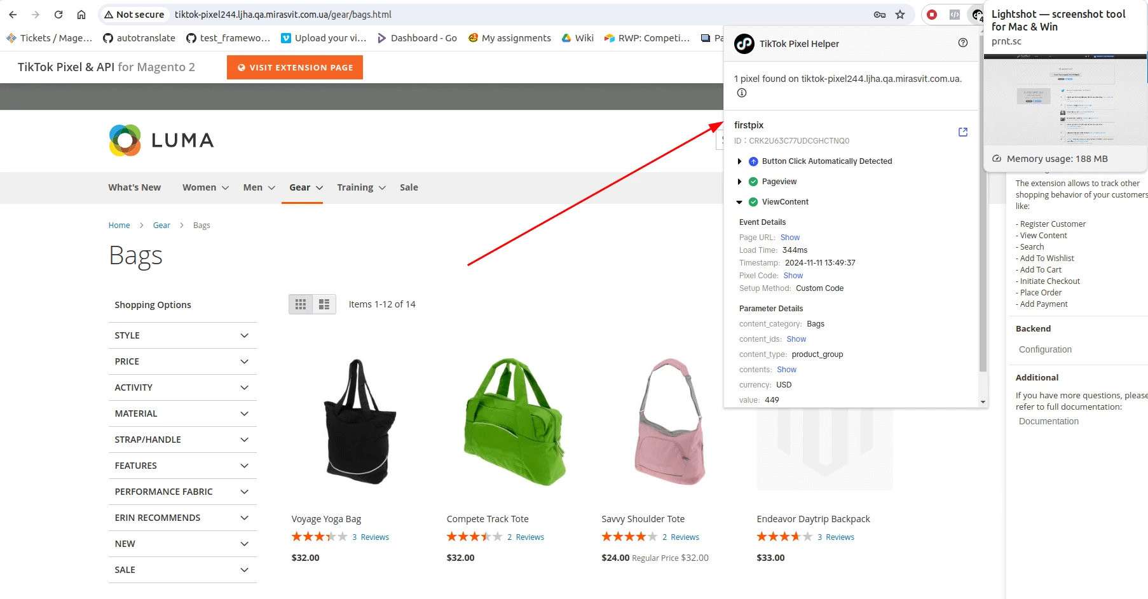Expand Button Click Automatically Detected event
Image resolution: width=1148 pixels, height=599 pixels.
click(x=739, y=161)
